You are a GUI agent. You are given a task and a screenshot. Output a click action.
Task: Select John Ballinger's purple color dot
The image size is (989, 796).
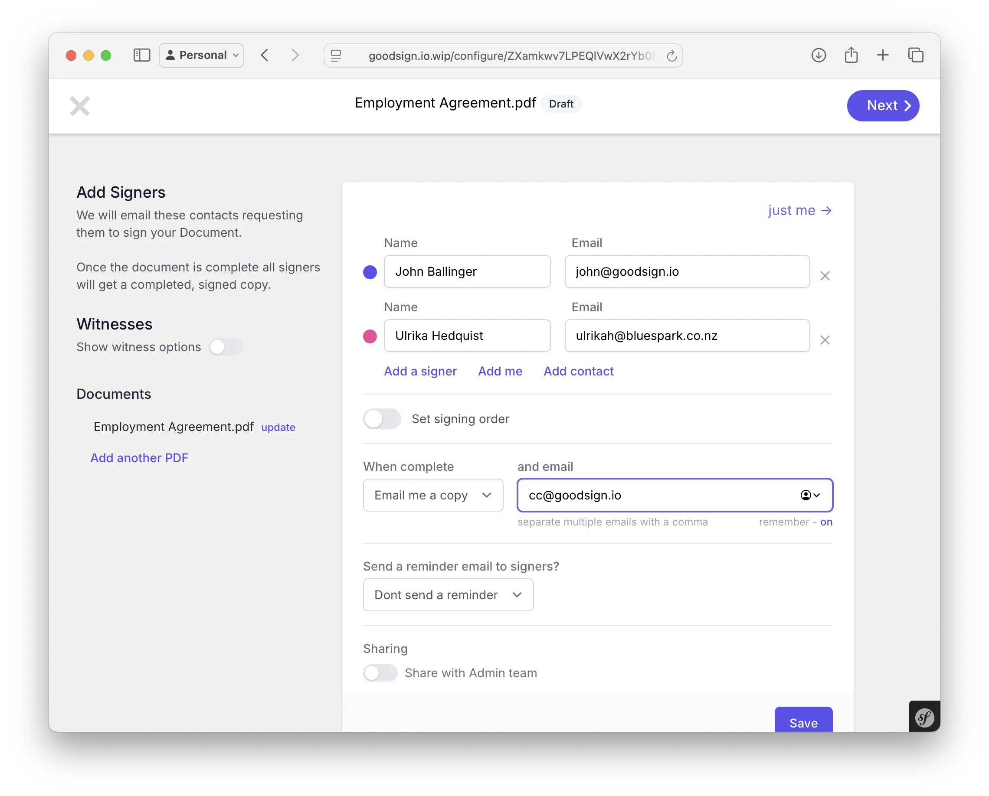(370, 272)
